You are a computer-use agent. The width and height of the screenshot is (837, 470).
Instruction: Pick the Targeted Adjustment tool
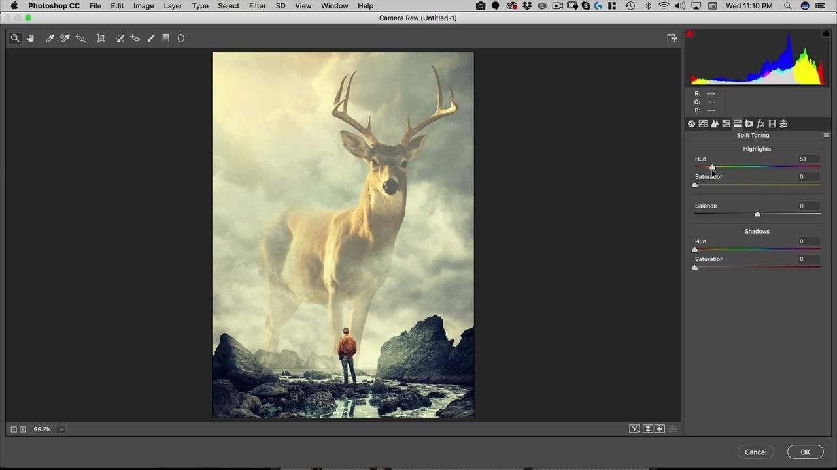(x=80, y=39)
